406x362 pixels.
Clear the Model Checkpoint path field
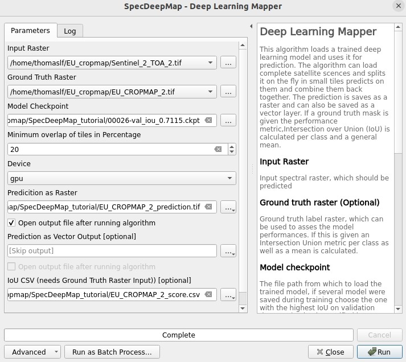coord(208,120)
